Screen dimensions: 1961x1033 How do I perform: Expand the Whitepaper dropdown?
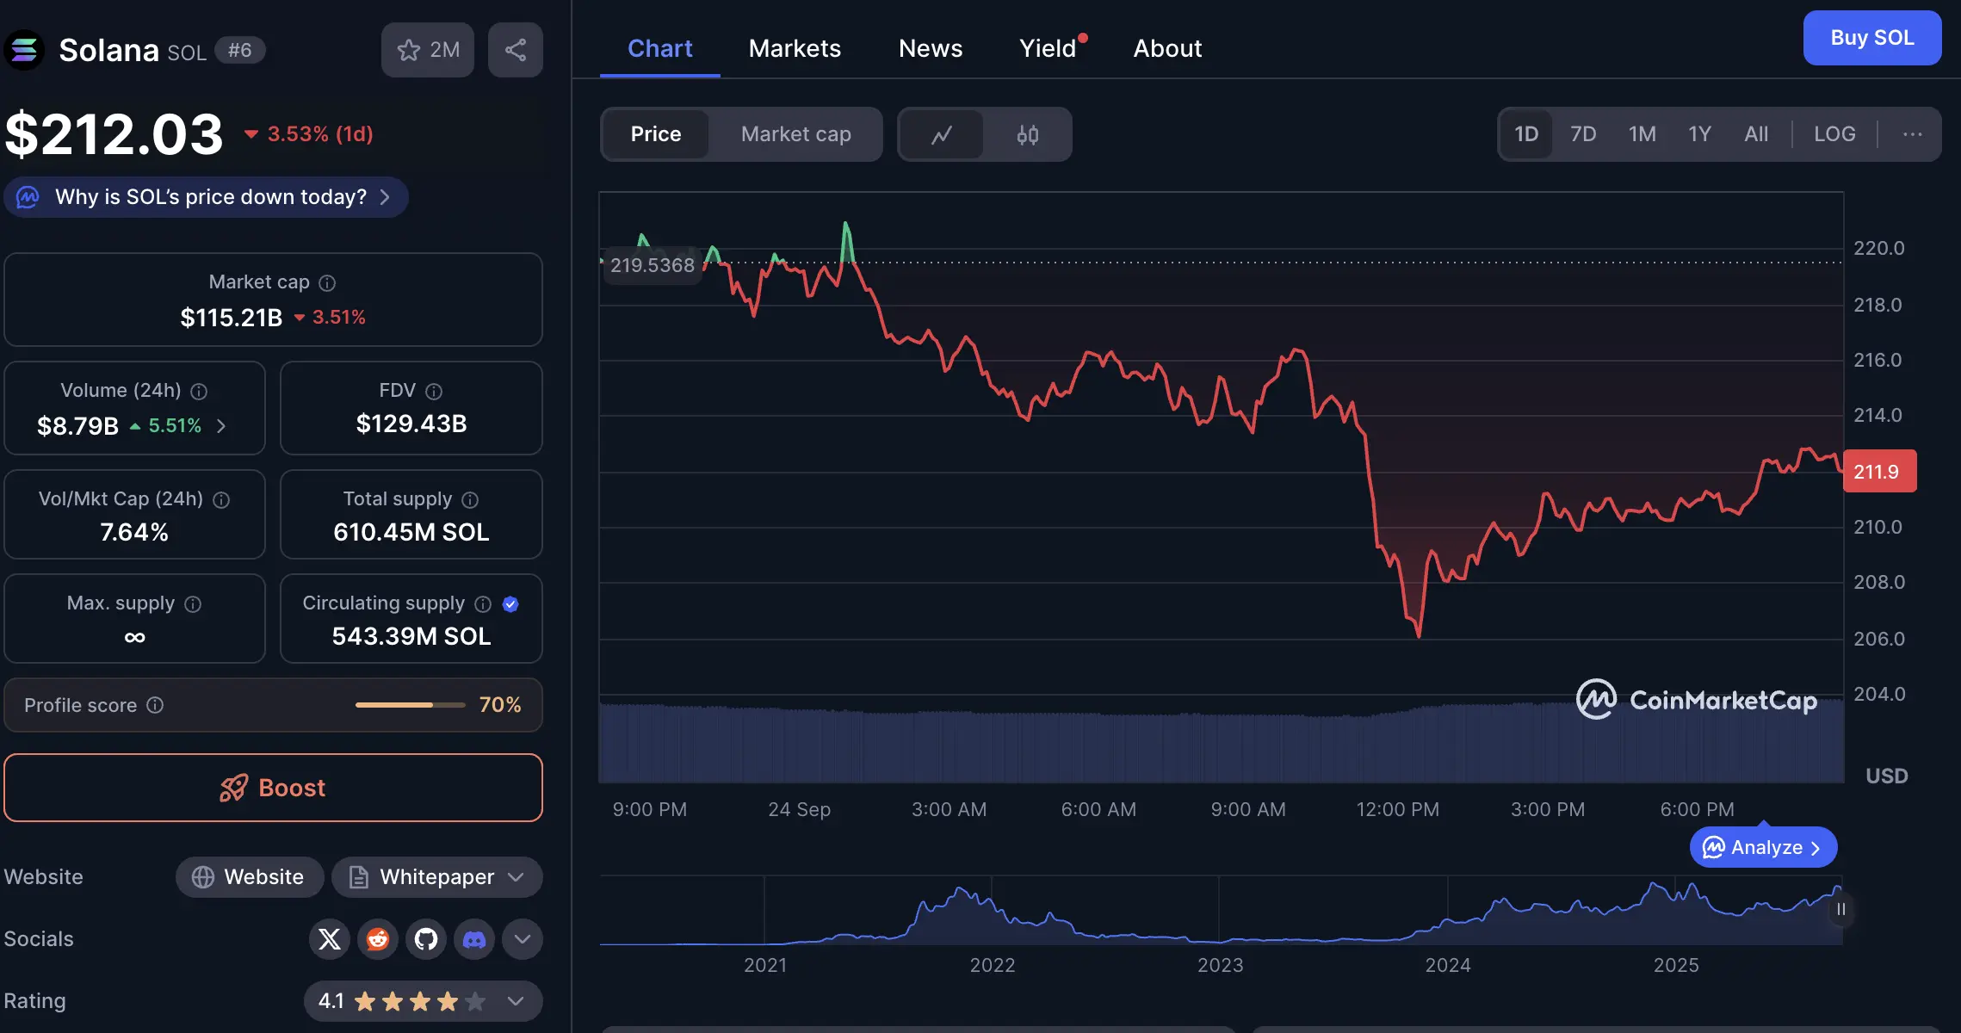(x=437, y=877)
